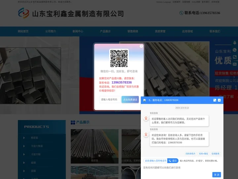The image size is (238, 179).
Task: Expand the 扁钢 category arrow
Action: 24,163
